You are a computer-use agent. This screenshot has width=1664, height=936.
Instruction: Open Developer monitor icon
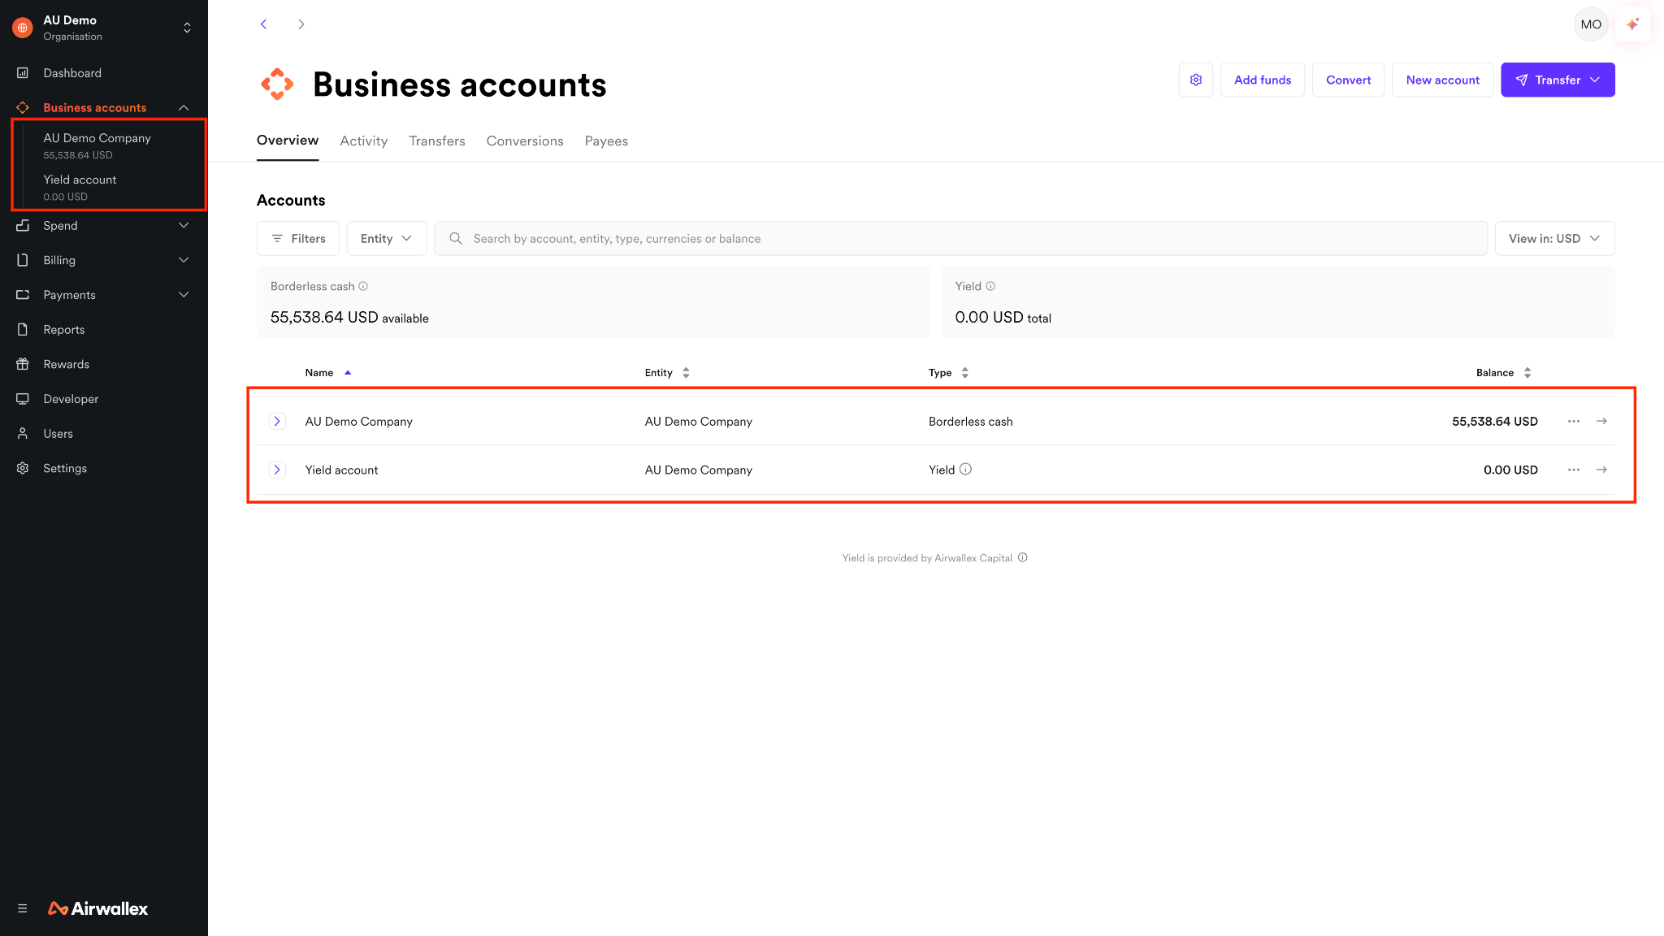point(23,399)
